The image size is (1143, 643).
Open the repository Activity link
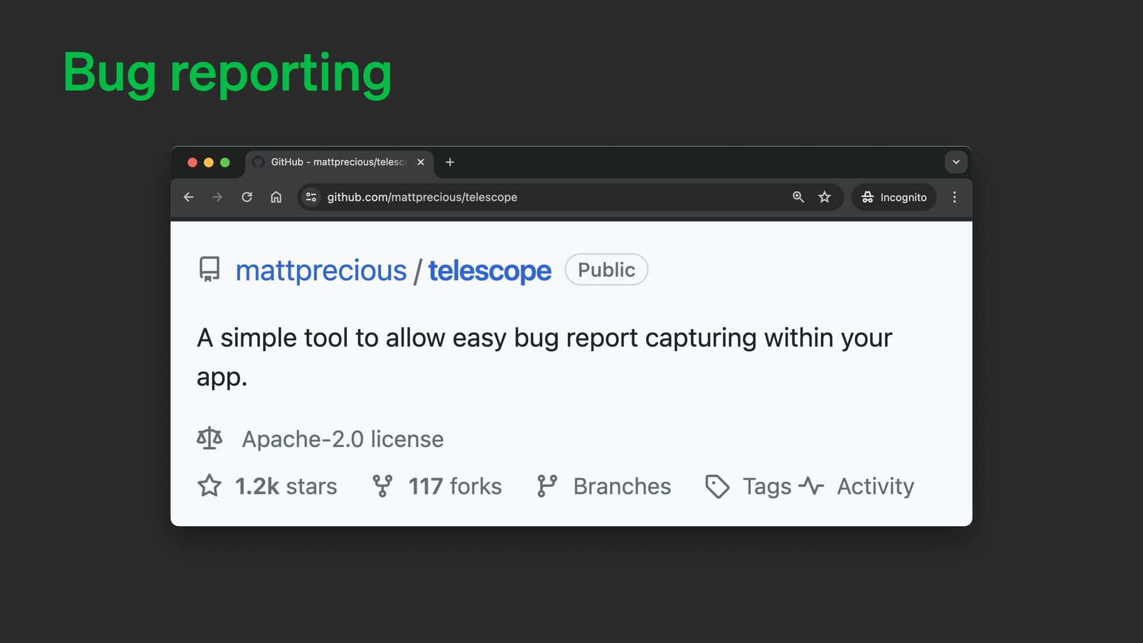click(875, 486)
